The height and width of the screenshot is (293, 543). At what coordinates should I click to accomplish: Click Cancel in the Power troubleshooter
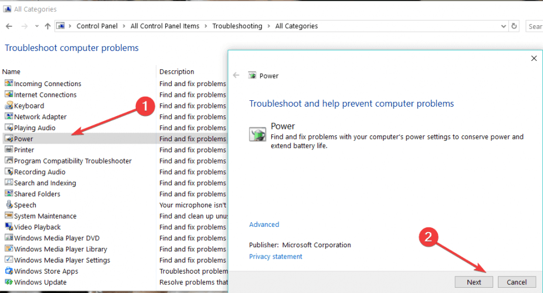pyautogui.click(x=517, y=282)
